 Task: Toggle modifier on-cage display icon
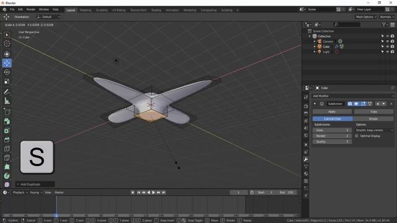370,104
